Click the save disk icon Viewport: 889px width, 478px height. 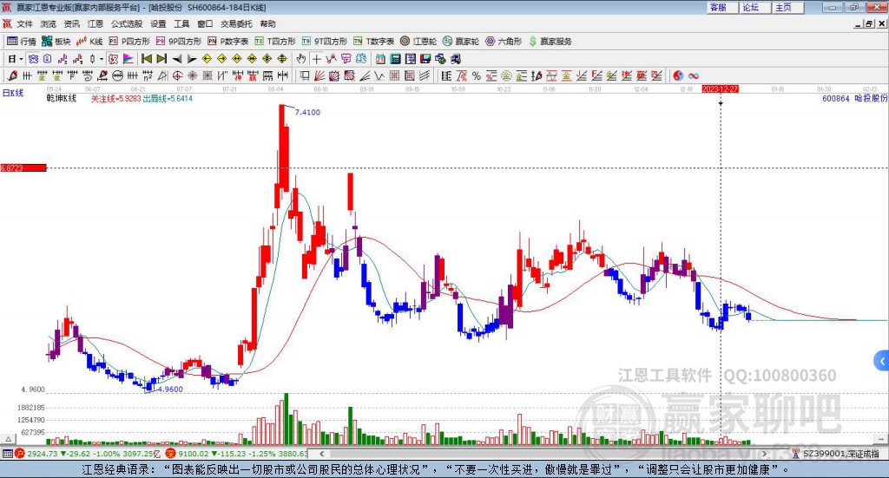point(425,59)
